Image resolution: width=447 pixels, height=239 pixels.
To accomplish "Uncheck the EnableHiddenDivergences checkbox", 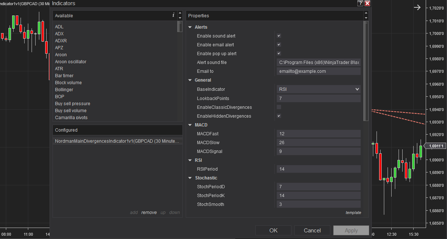I will (279, 116).
